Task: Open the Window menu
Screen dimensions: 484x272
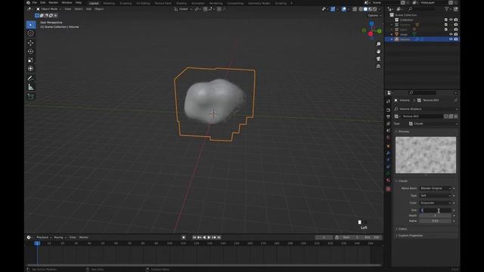Action: pos(67,3)
